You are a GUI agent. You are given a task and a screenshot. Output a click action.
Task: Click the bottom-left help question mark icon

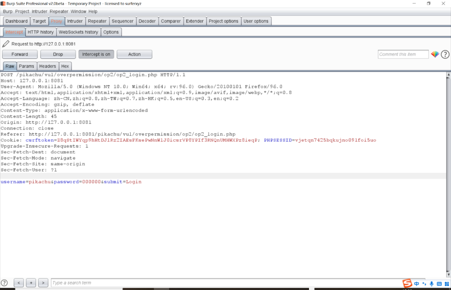[4, 283]
